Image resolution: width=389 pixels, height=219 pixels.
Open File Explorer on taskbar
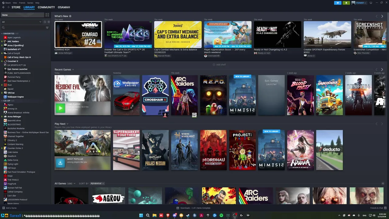pyautogui.click(x=154, y=215)
